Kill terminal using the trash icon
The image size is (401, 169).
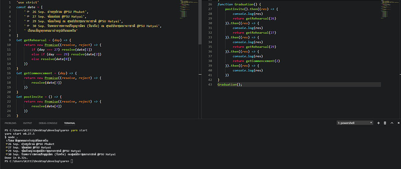385,123
